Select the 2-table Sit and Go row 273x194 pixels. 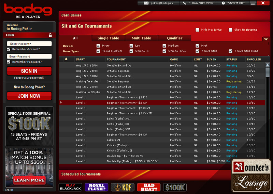[x=162, y=87]
